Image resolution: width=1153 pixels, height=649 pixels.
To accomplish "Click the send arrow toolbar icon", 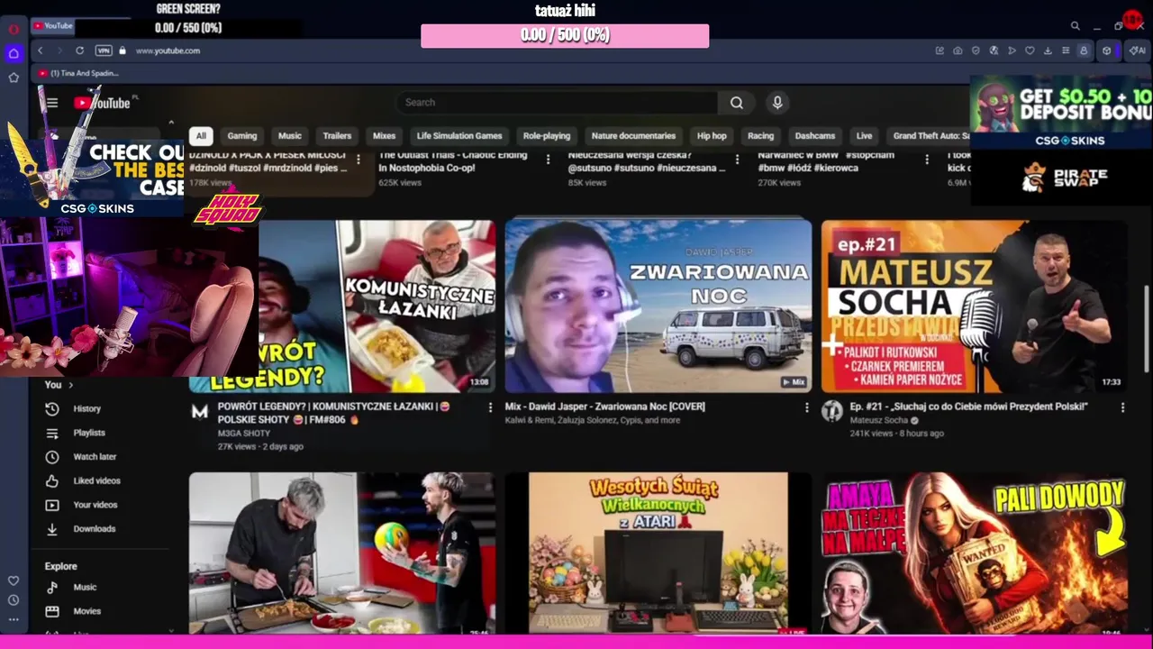I will click(x=1012, y=50).
